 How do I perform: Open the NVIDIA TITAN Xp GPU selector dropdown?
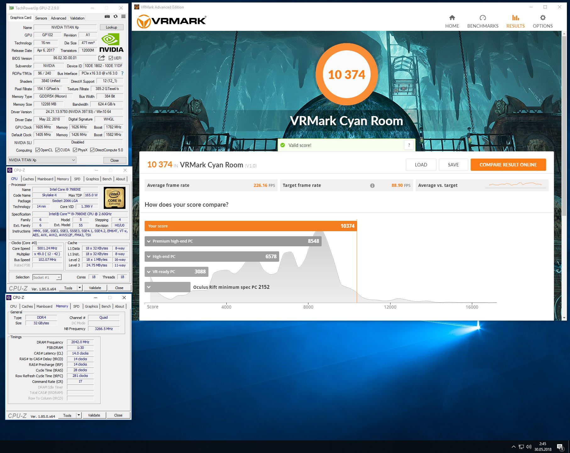point(42,160)
